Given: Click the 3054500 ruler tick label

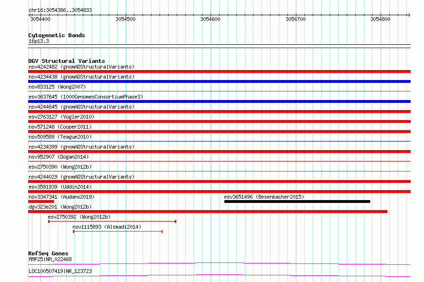Looking at the screenshot, I should 125,19.
